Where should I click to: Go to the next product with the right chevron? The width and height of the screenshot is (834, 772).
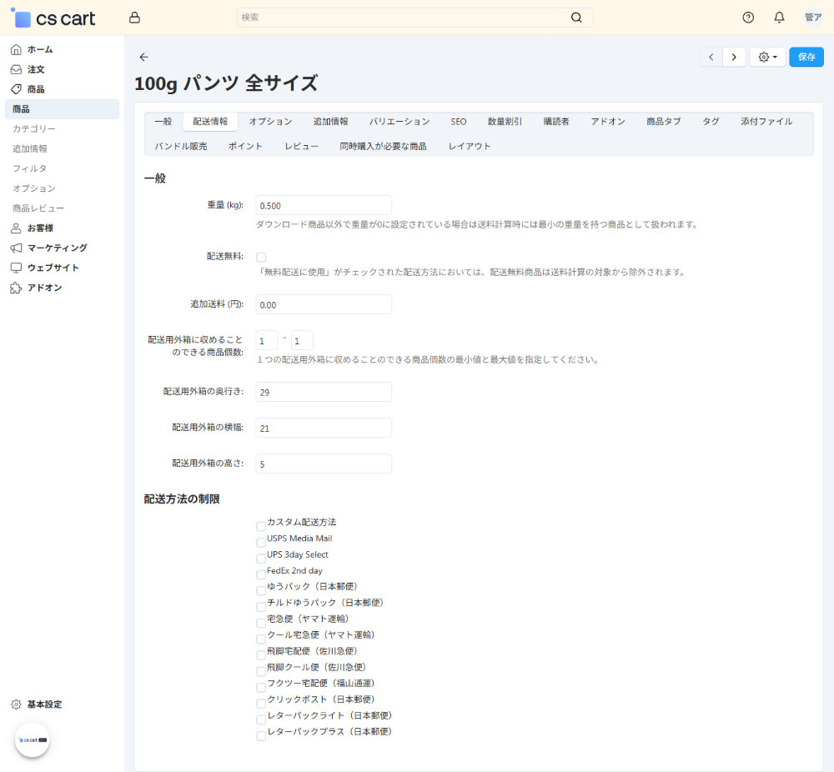734,57
